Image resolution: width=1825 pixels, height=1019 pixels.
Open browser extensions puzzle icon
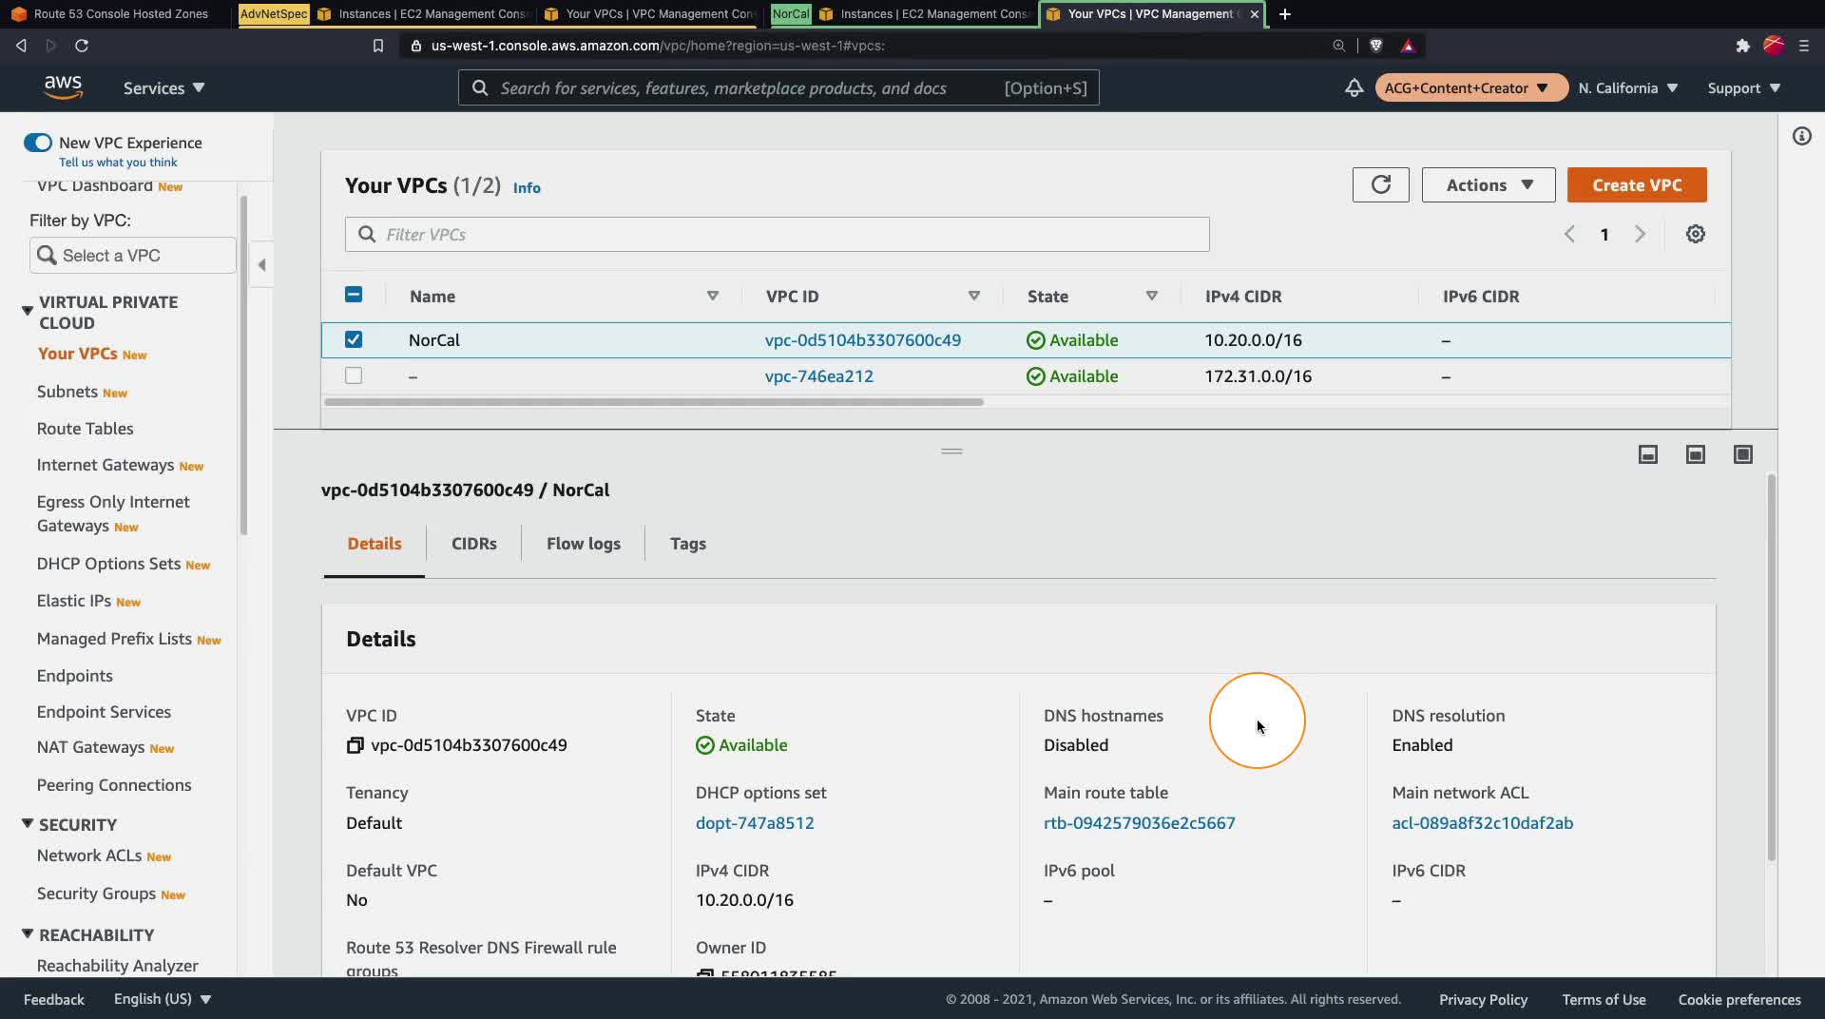pos(1742,46)
